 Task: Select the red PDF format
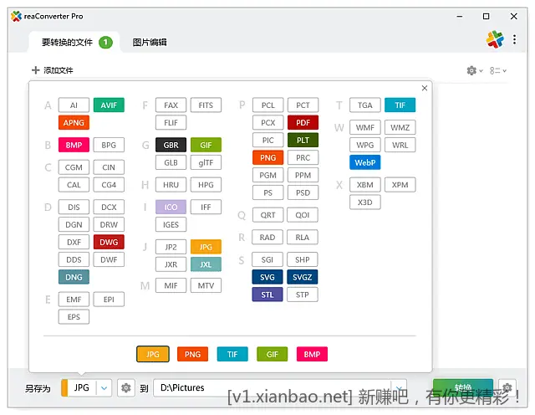(303, 123)
